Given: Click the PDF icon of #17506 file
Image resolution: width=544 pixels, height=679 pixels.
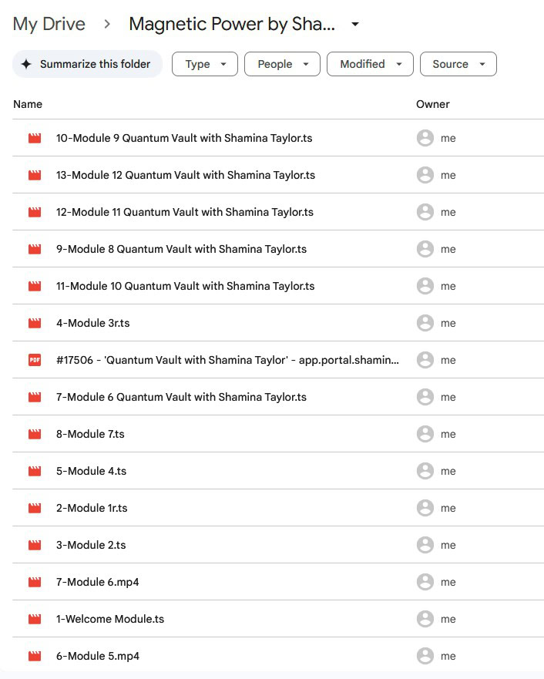Looking at the screenshot, I should (x=35, y=360).
